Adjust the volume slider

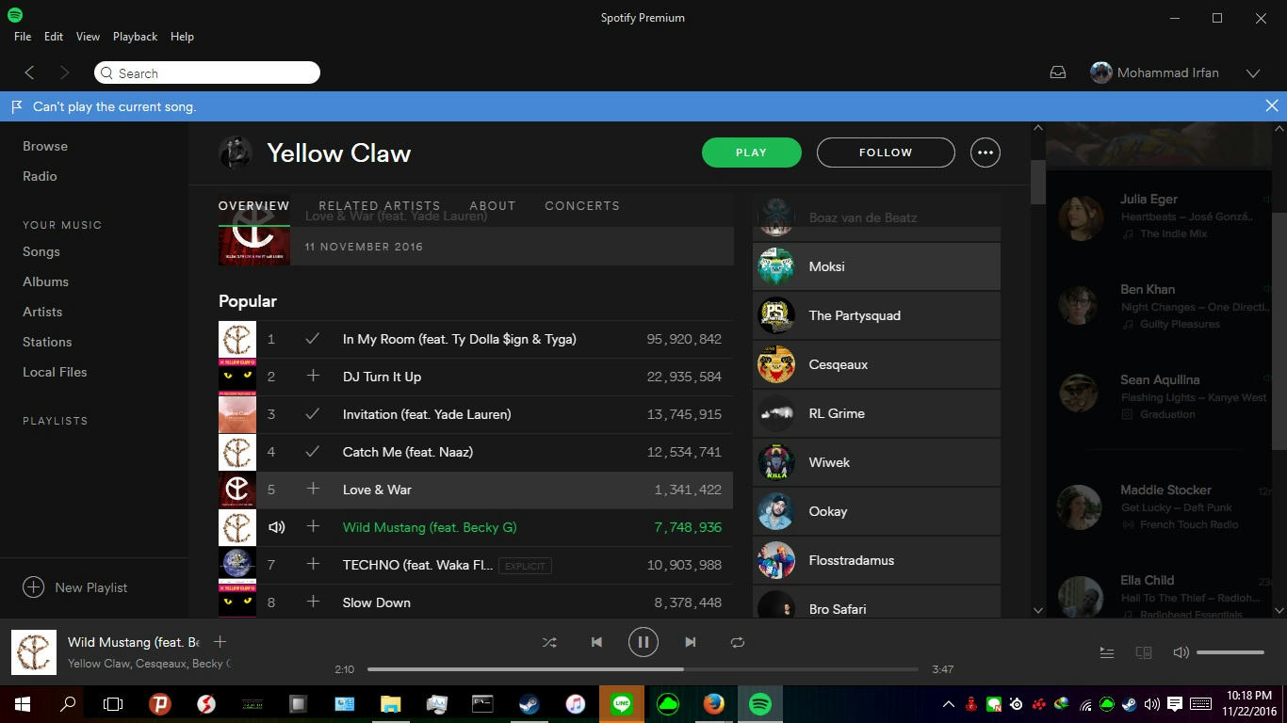(x=1230, y=652)
